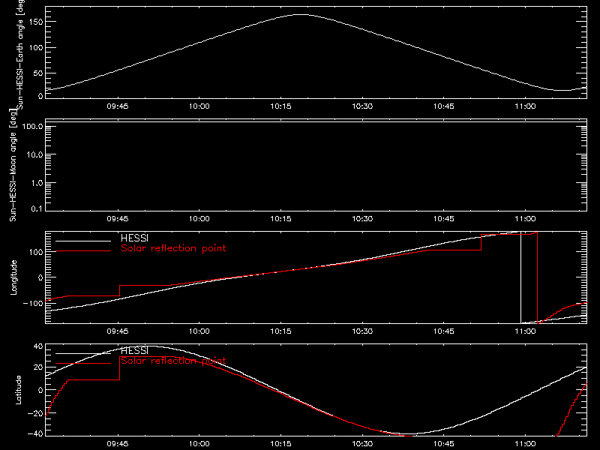600x450 pixels.
Task: Click the 0 tick on Longitude axis
Action: coord(40,277)
